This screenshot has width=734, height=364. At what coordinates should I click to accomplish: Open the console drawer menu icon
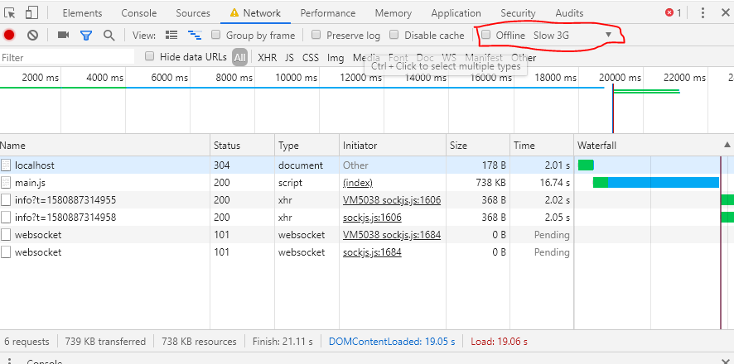point(10,362)
